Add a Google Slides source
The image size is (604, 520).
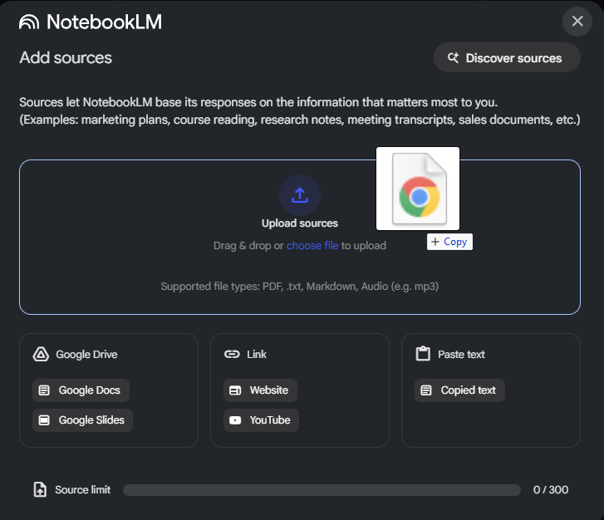[82, 419]
